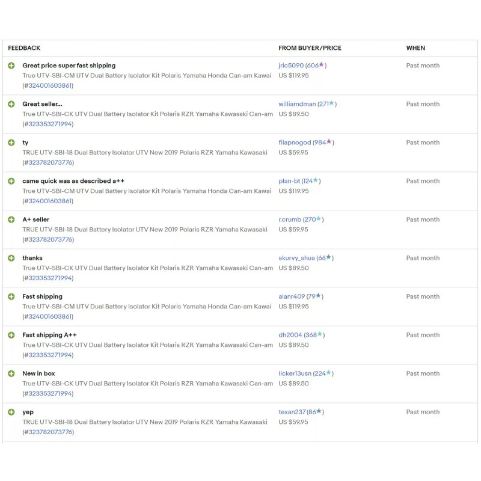Image resolution: width=481 pixels, height=481 pixels.
Task: Open item #323782073776 under 'ty' feedback
Action: 51,162
